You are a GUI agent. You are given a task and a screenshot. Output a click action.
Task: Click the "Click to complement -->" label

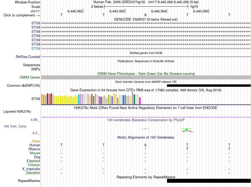tap(22, 15)
